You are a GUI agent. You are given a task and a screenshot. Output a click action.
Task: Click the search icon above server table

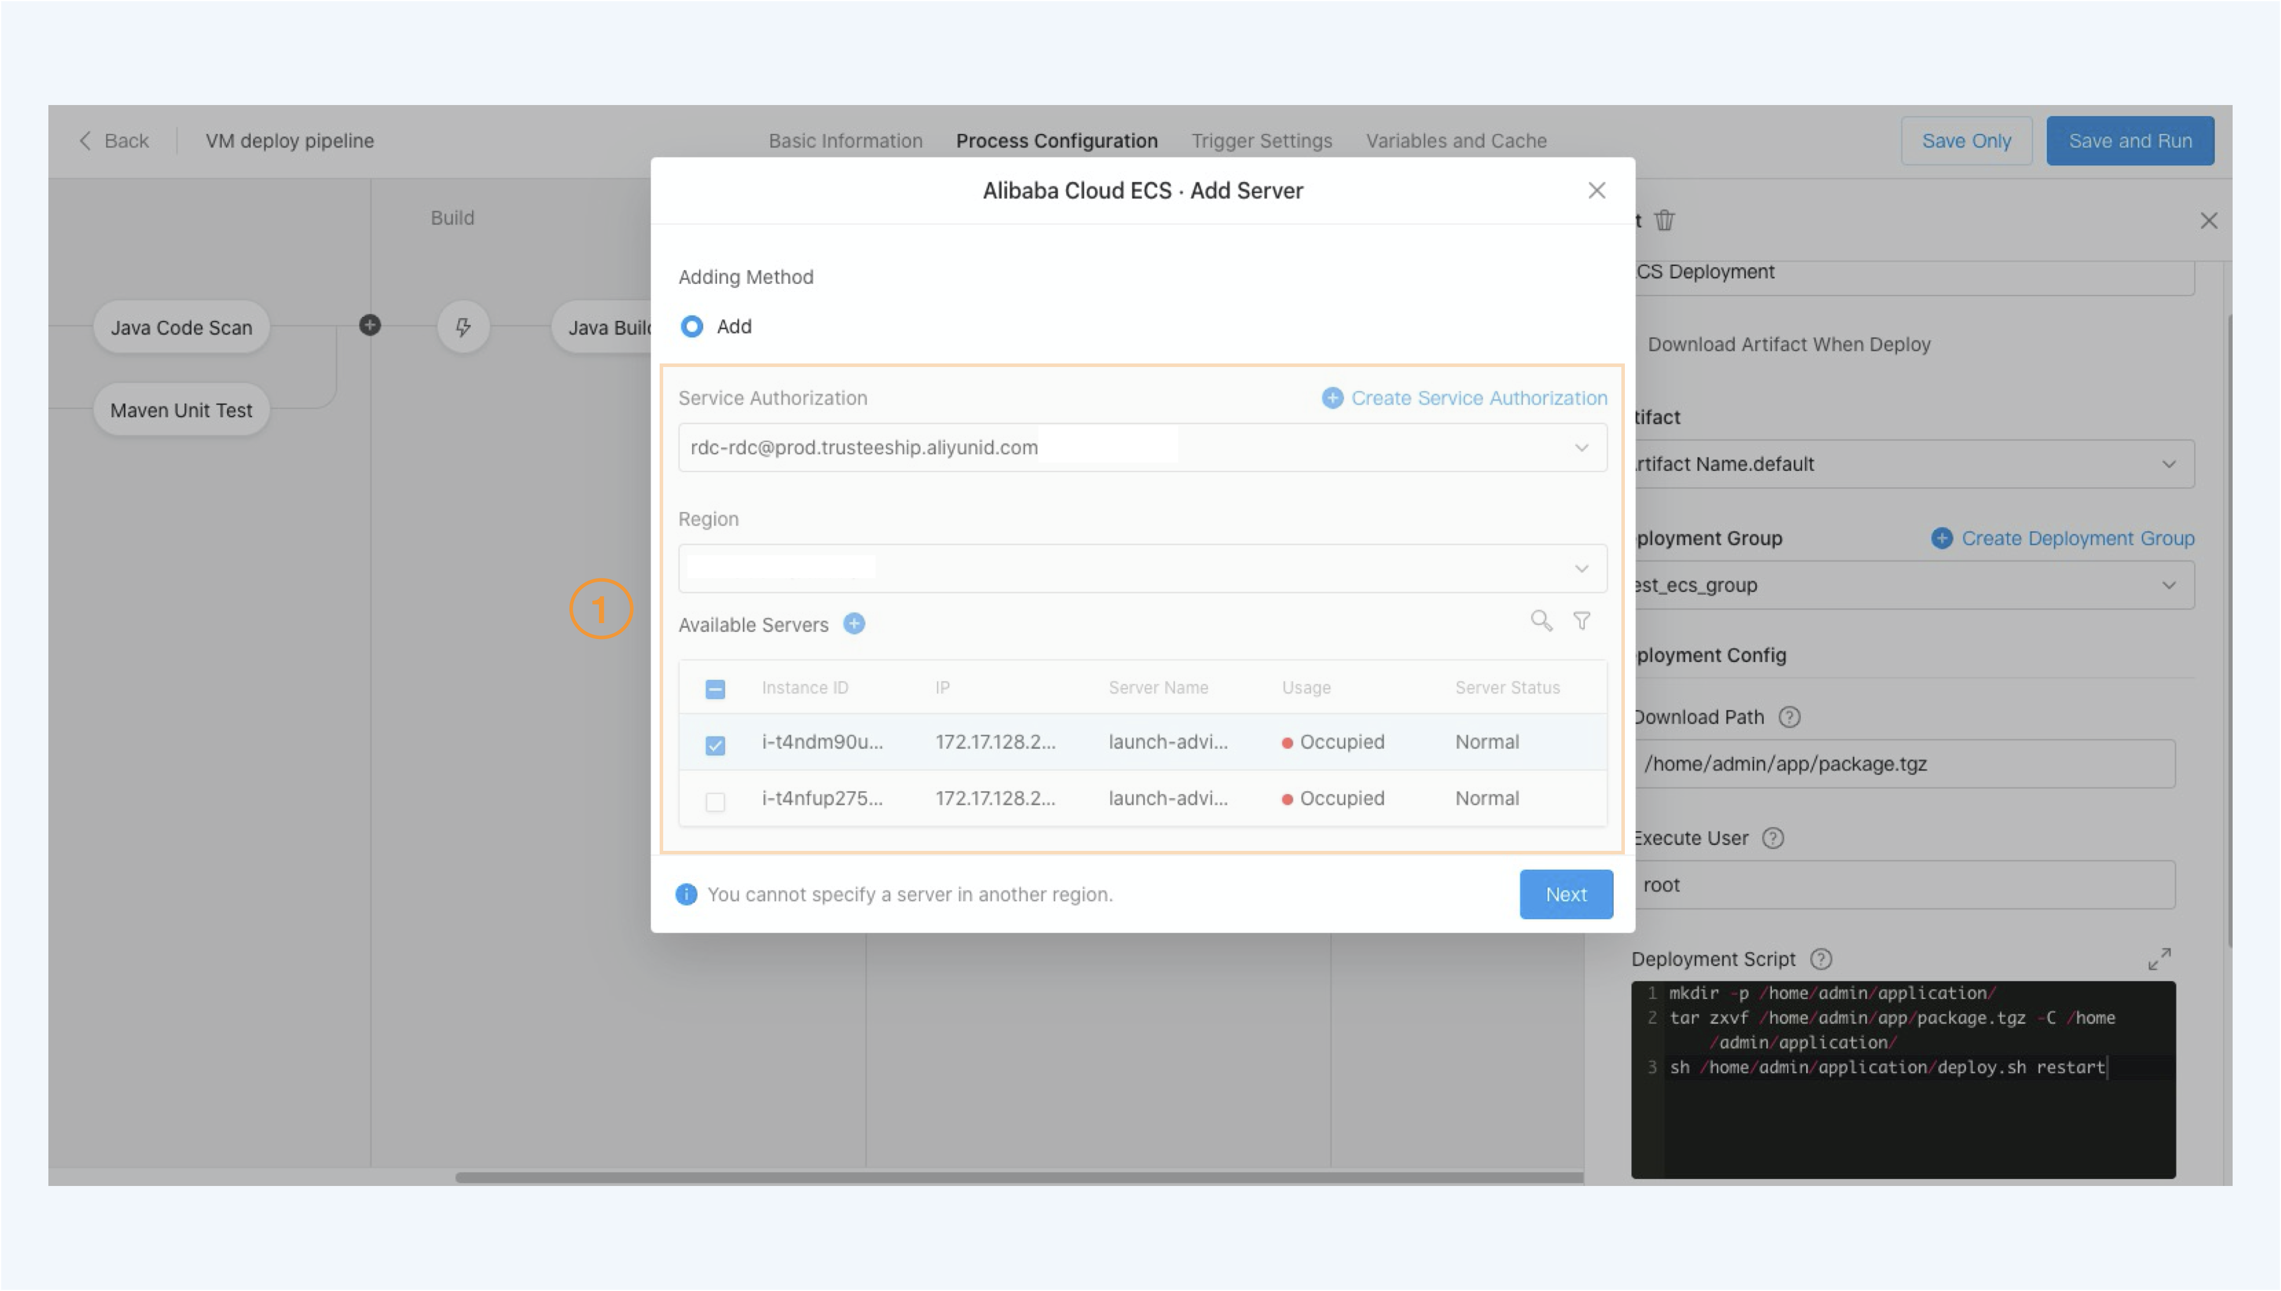1541,621
